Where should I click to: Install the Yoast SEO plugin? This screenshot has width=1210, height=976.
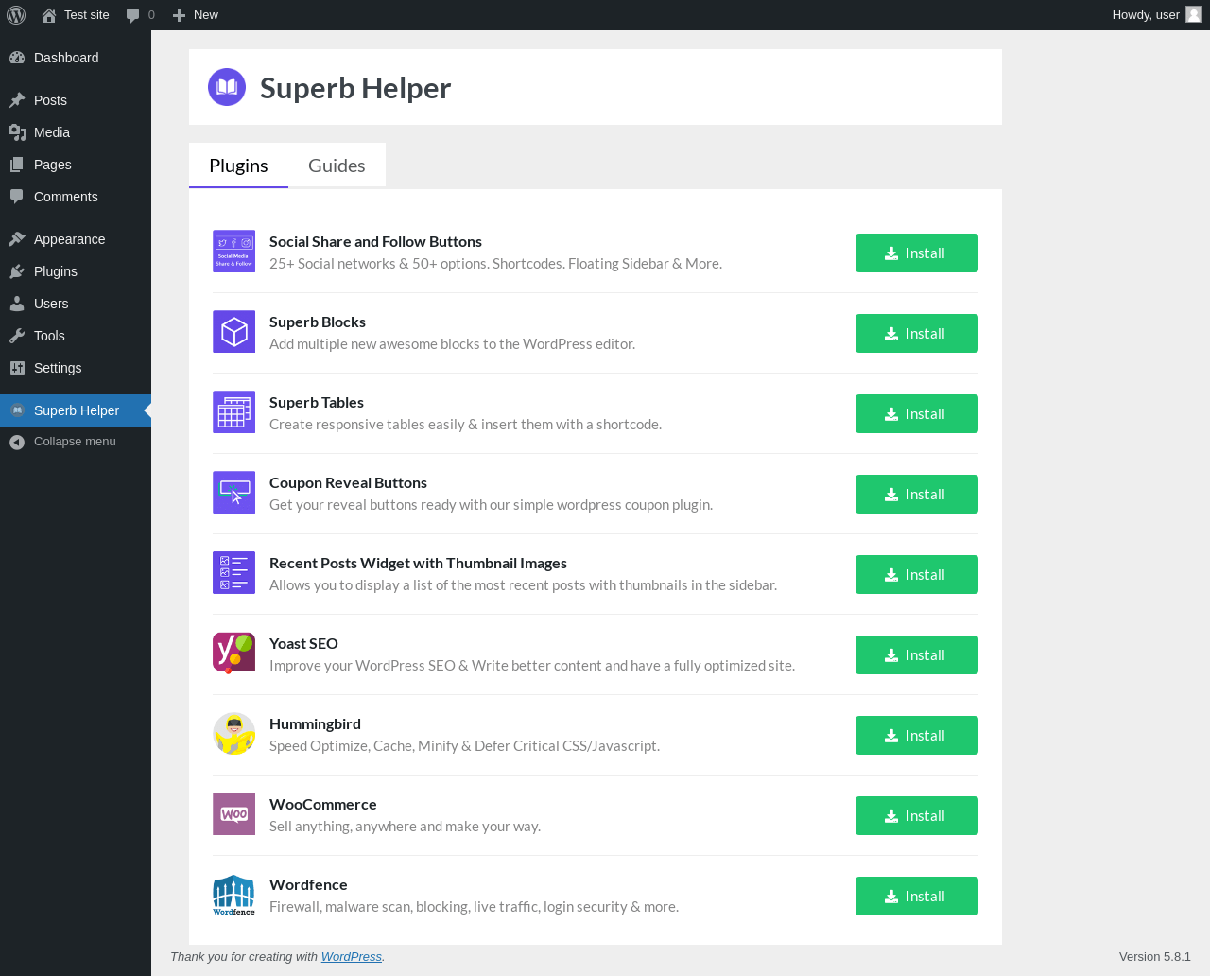point(917,655)
